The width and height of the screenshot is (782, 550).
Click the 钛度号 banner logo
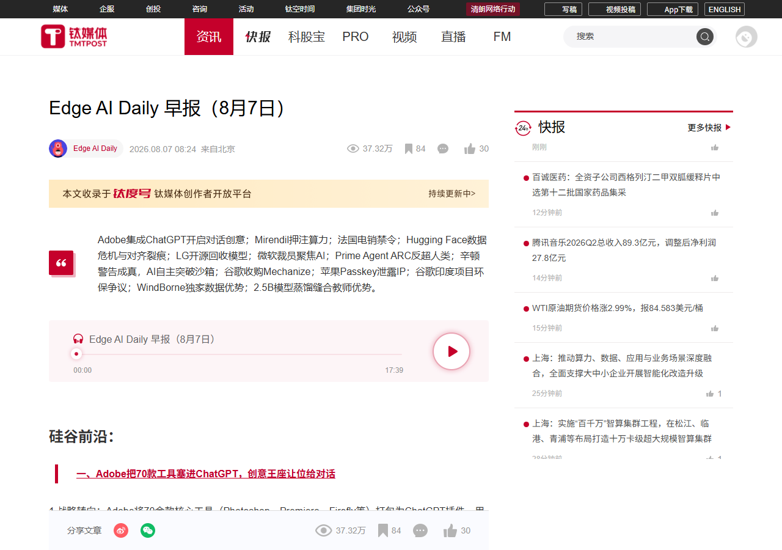click(132, 194)
